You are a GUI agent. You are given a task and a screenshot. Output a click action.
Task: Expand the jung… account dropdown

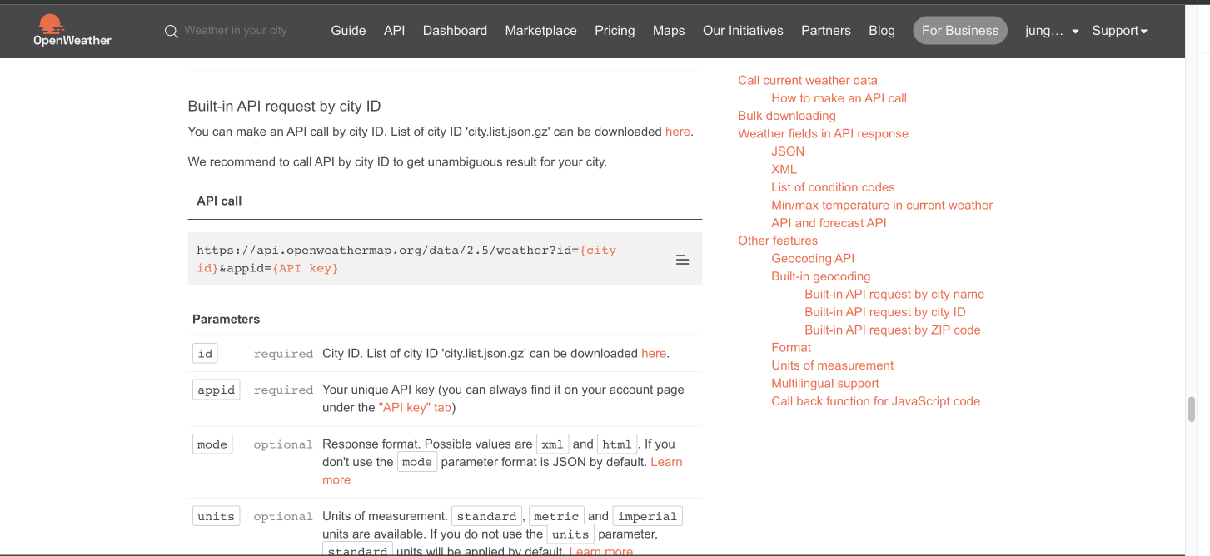point(1052,31)
